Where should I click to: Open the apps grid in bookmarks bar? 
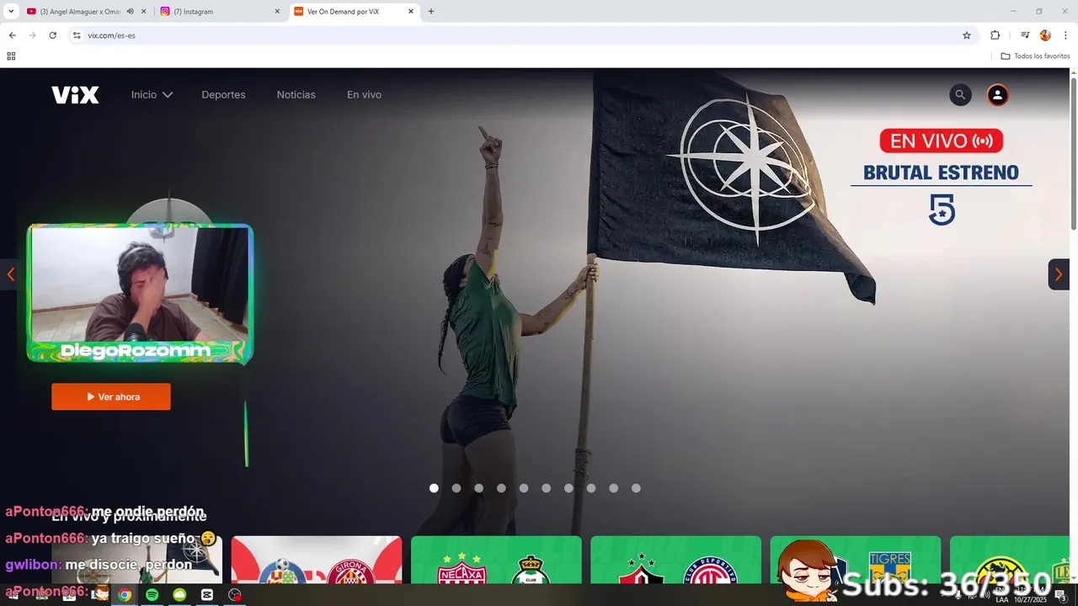coord(11,56)
